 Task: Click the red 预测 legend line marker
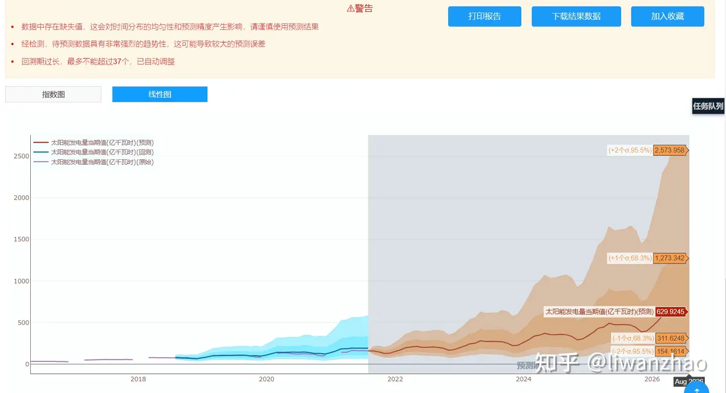coord(40,143)
